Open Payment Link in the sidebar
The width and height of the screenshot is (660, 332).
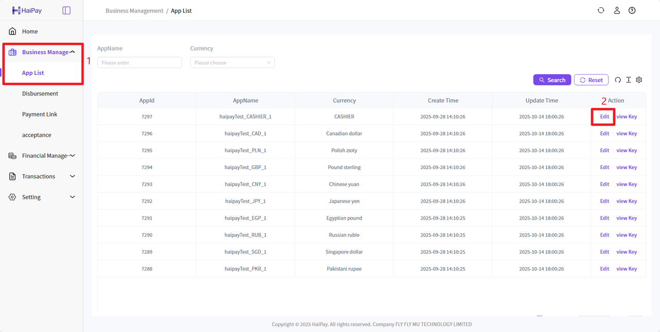pyautogui.click(x=40, y=114)
